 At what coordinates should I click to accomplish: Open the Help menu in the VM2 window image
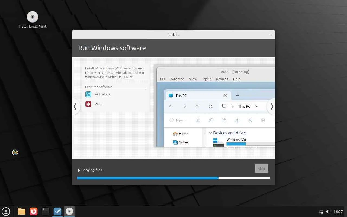[237, 79]
